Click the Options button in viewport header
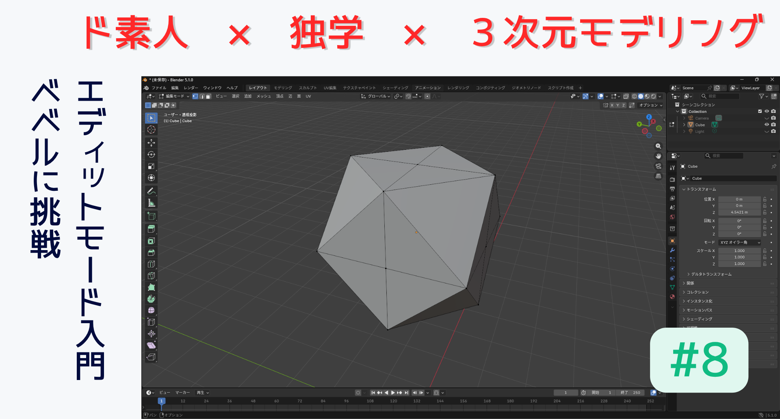The width and height of the screenshot is (780, 419). [650, 105]
